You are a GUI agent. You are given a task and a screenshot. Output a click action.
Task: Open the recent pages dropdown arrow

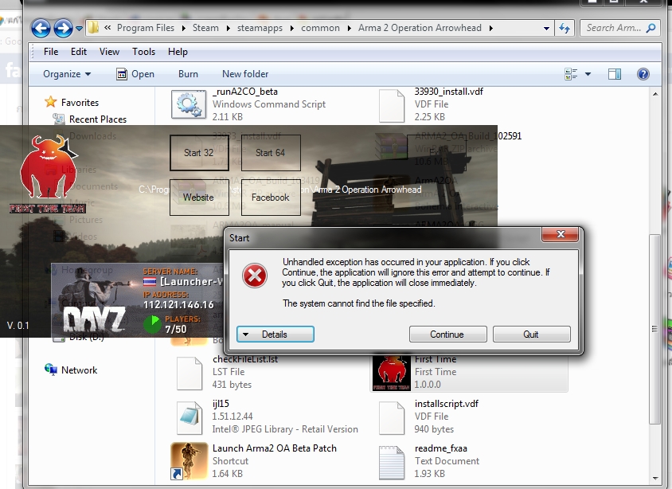(79, 29)
